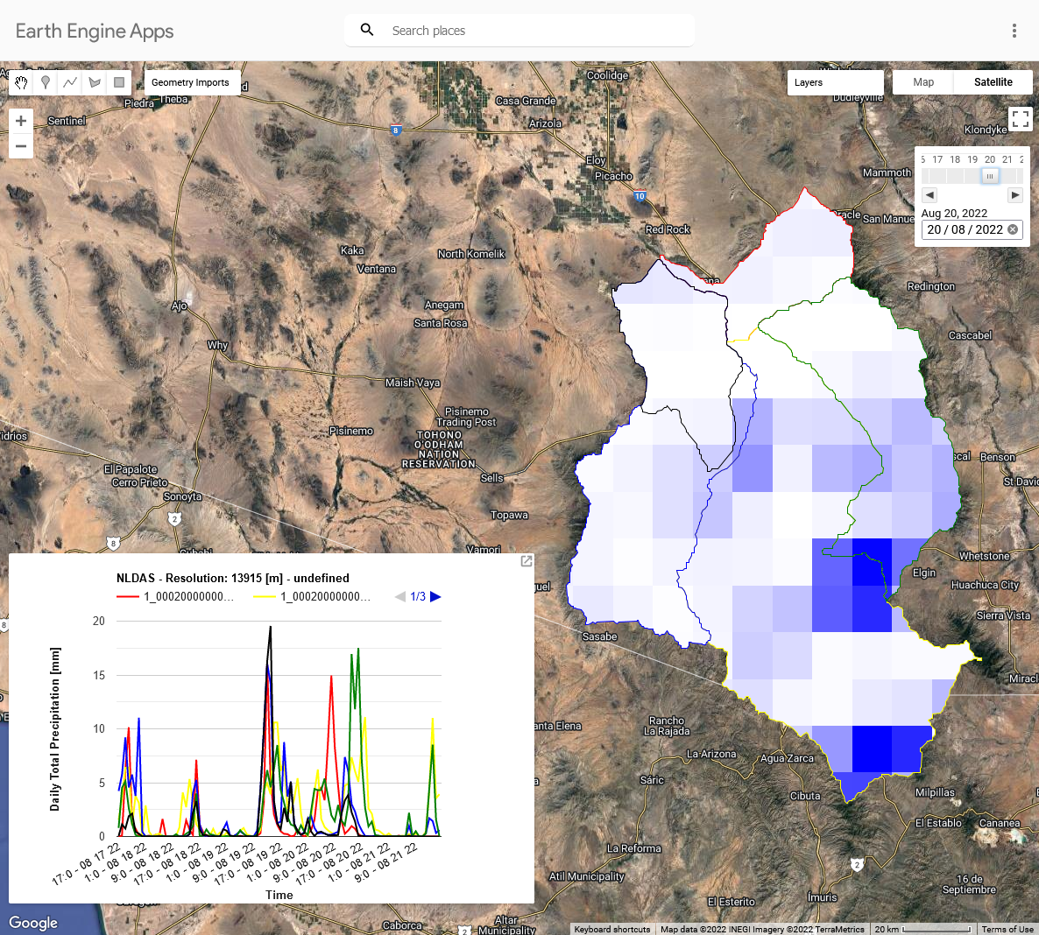Click the Redington place label
Screen dimensions: 1039x935
pyautogui.click(x=931, y=287)
